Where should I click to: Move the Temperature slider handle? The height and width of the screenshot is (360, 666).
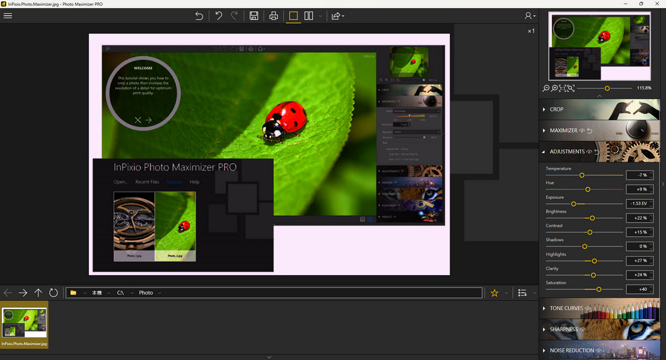tap(582, 175)
